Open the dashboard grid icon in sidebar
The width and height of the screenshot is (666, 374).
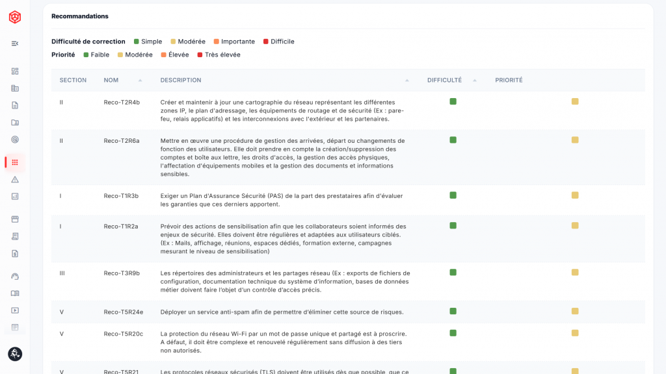(x=15, y=71)
